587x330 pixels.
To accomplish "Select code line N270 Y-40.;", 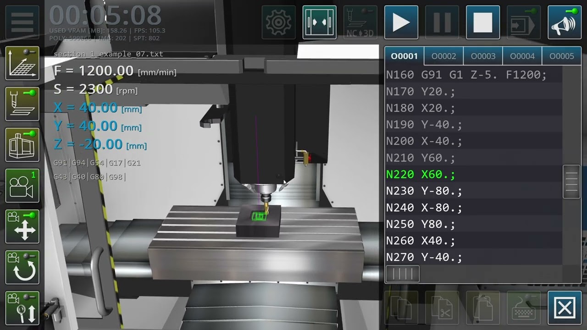I will pos(473,257).
